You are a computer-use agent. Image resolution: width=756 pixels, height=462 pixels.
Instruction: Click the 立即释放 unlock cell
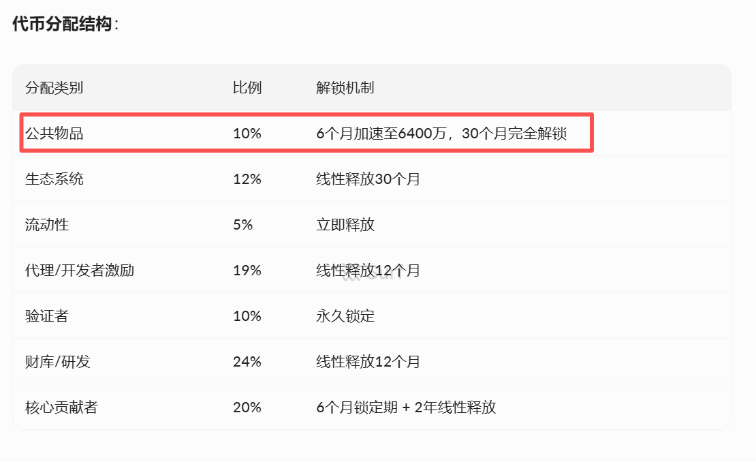tap(345, 225)
